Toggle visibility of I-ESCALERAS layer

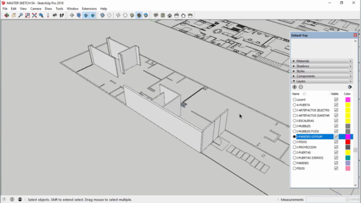[x=336, y=121]
